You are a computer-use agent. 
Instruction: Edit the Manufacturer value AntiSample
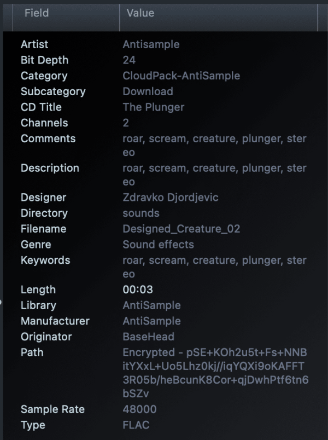click(x=149, y=321)
